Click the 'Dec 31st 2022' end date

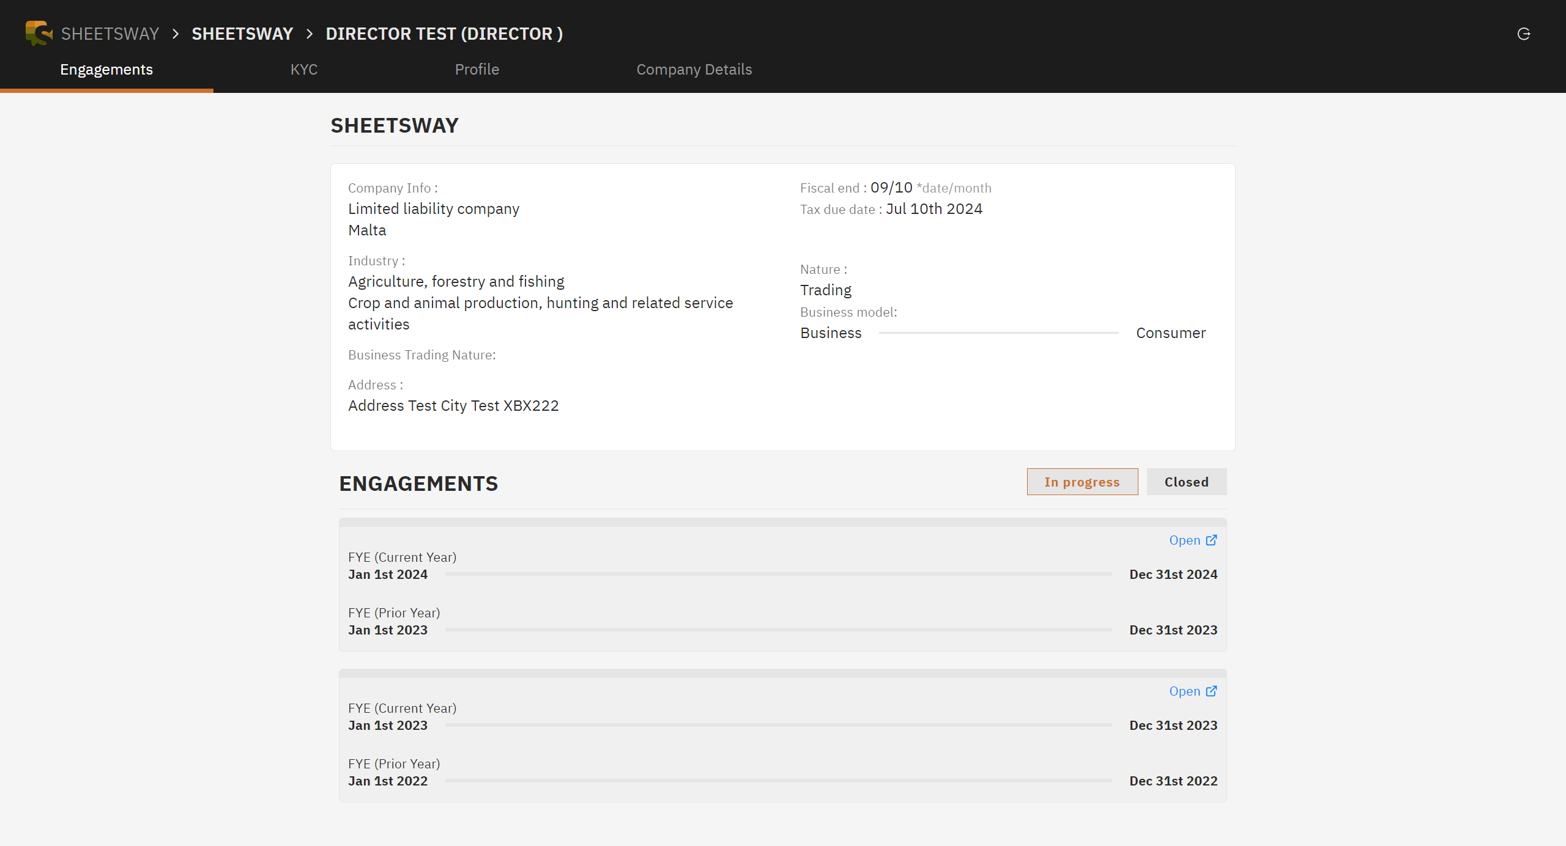1173,781
